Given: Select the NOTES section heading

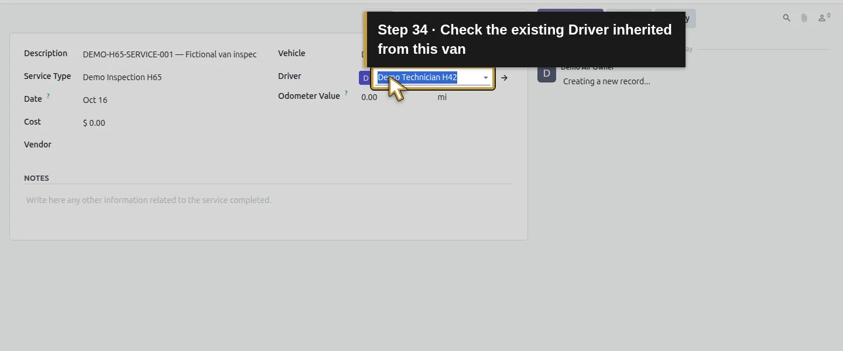Looking at the screenshot, I should pyautogui.click(x=36, y=178).
